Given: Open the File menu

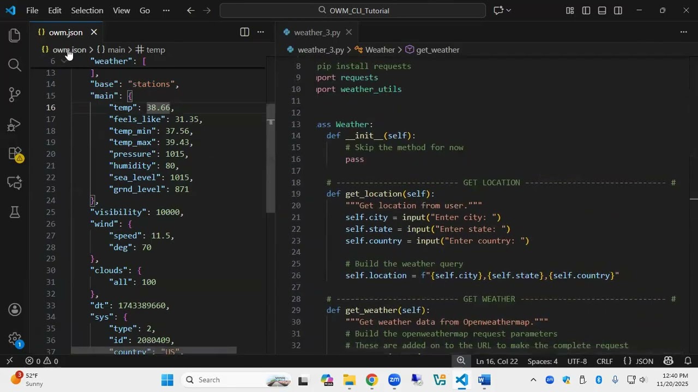Looking at the screenshot, I should (x=32, y=10).
